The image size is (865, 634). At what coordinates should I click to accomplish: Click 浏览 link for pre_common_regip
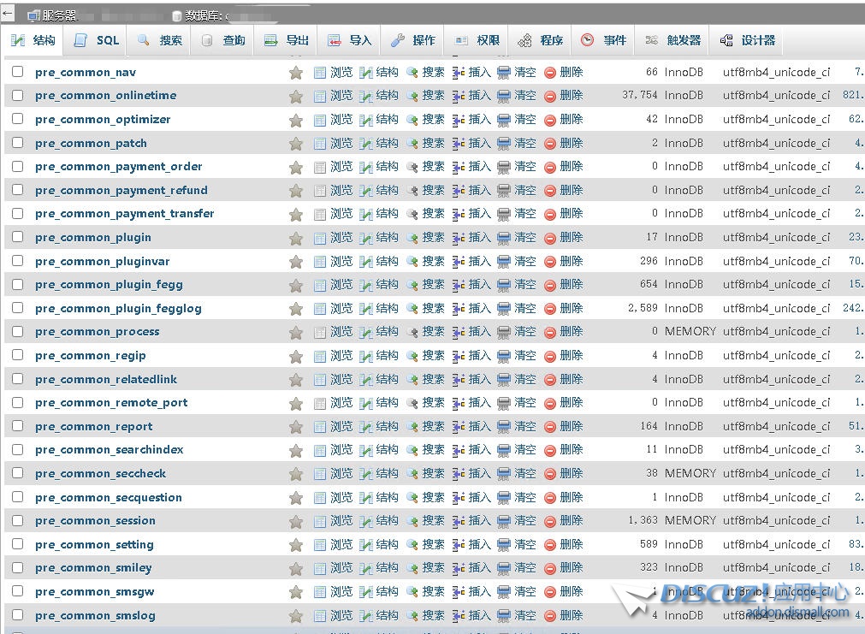pyautogui.click(x=341, y=355)
